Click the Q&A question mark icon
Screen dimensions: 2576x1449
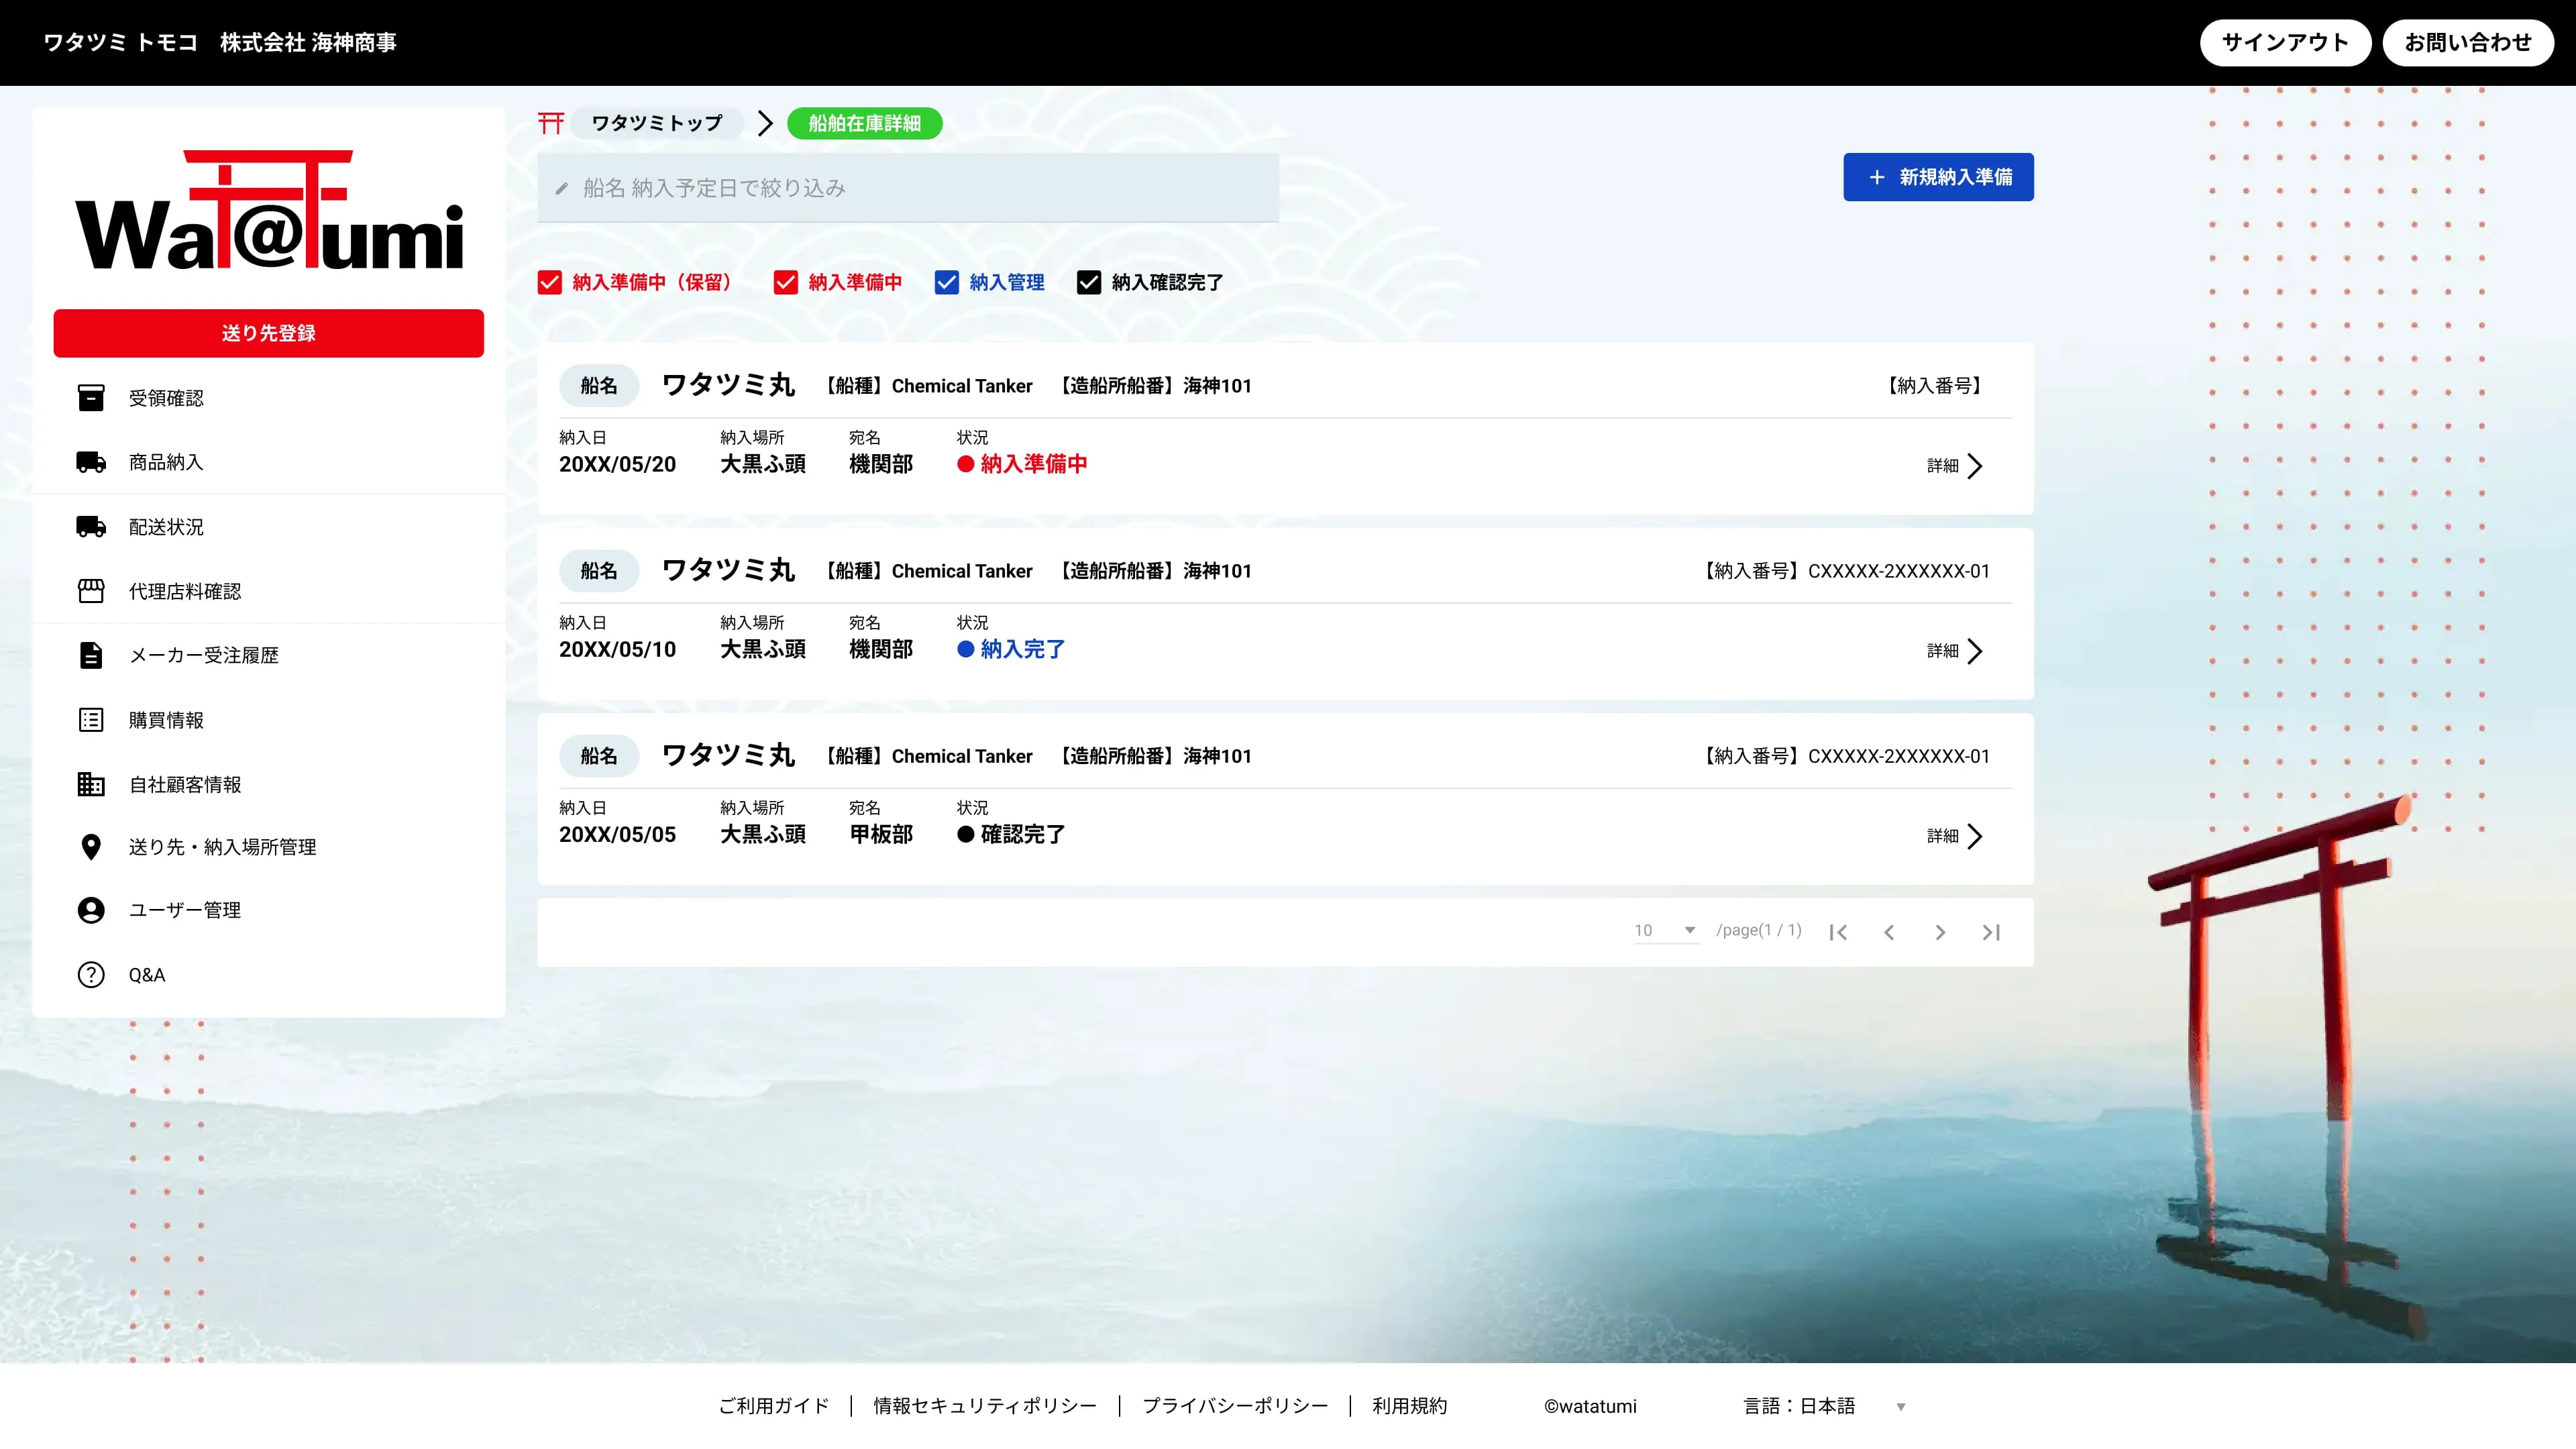[91, 975]
